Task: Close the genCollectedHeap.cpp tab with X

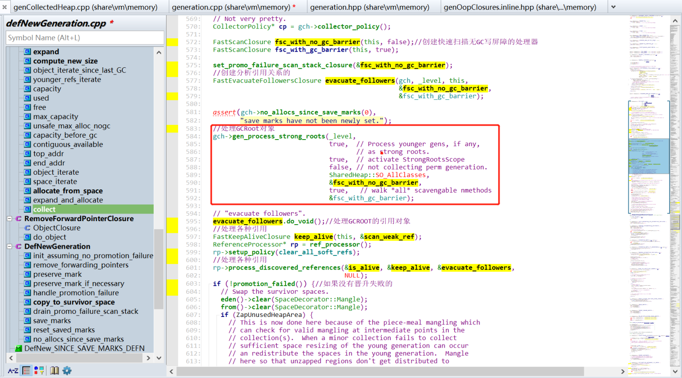Action: [4, 7]
